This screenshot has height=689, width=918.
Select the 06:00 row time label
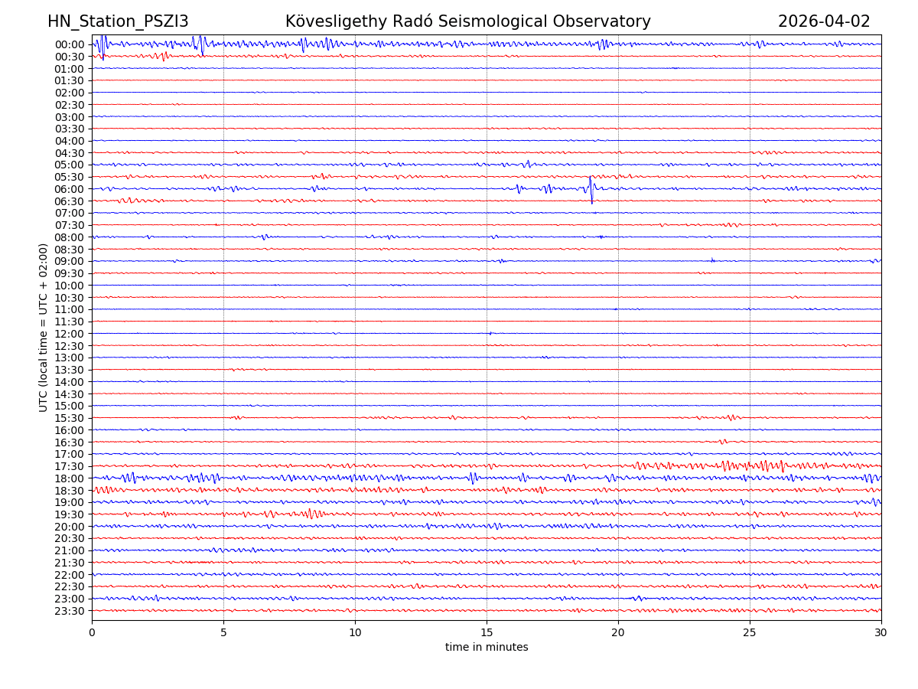[69, 189]
